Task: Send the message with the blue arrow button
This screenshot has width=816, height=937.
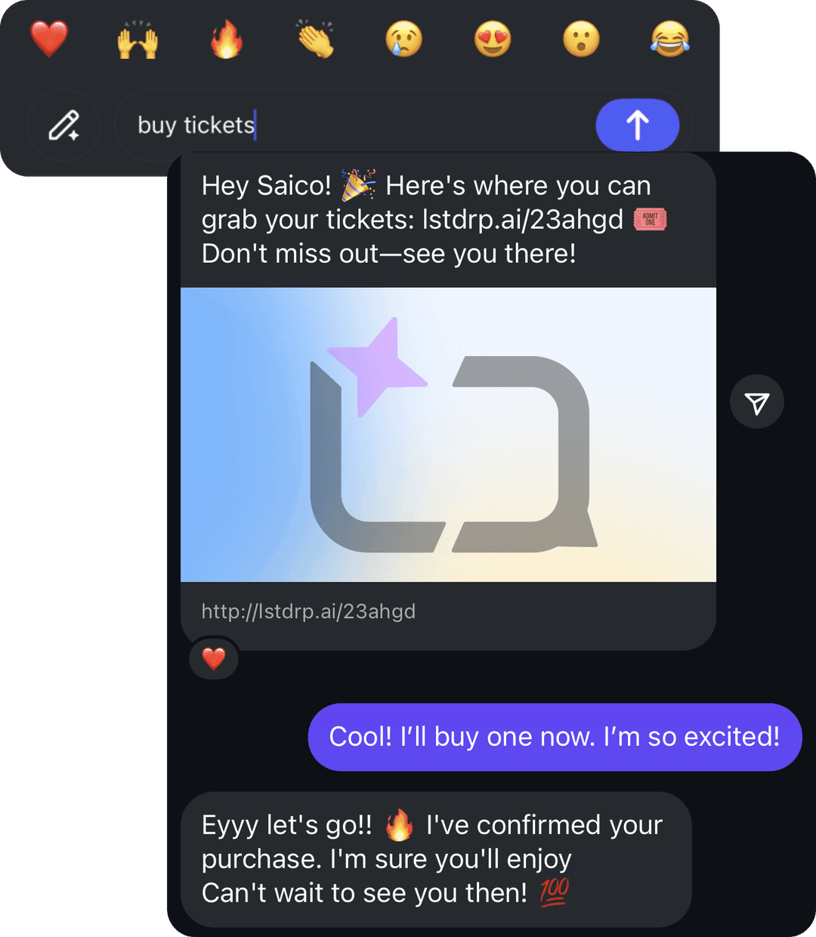Action: pyautogui.click(x=637, y=125)
